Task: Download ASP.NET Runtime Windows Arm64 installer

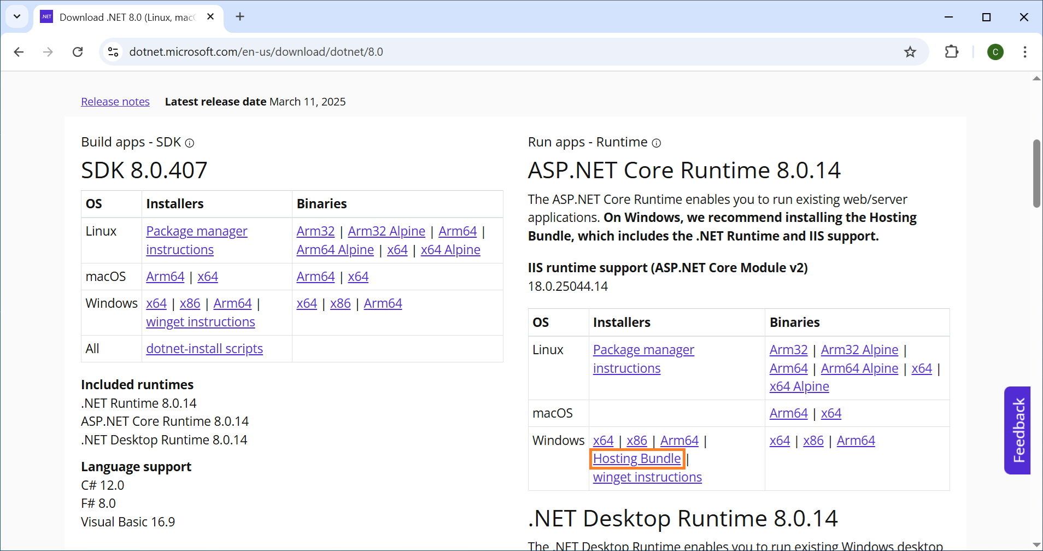Action: coord(679,441)
